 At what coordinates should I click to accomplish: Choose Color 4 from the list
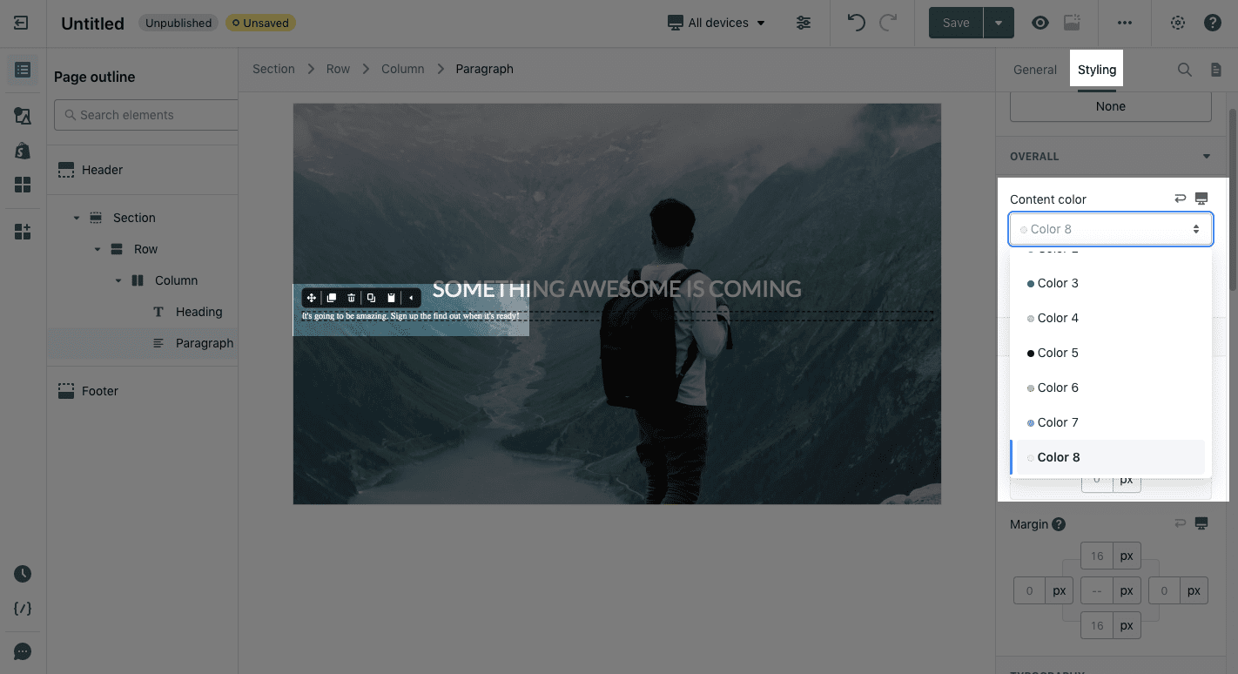[1110, 318]
